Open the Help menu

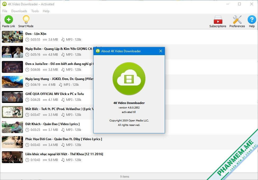46,11
